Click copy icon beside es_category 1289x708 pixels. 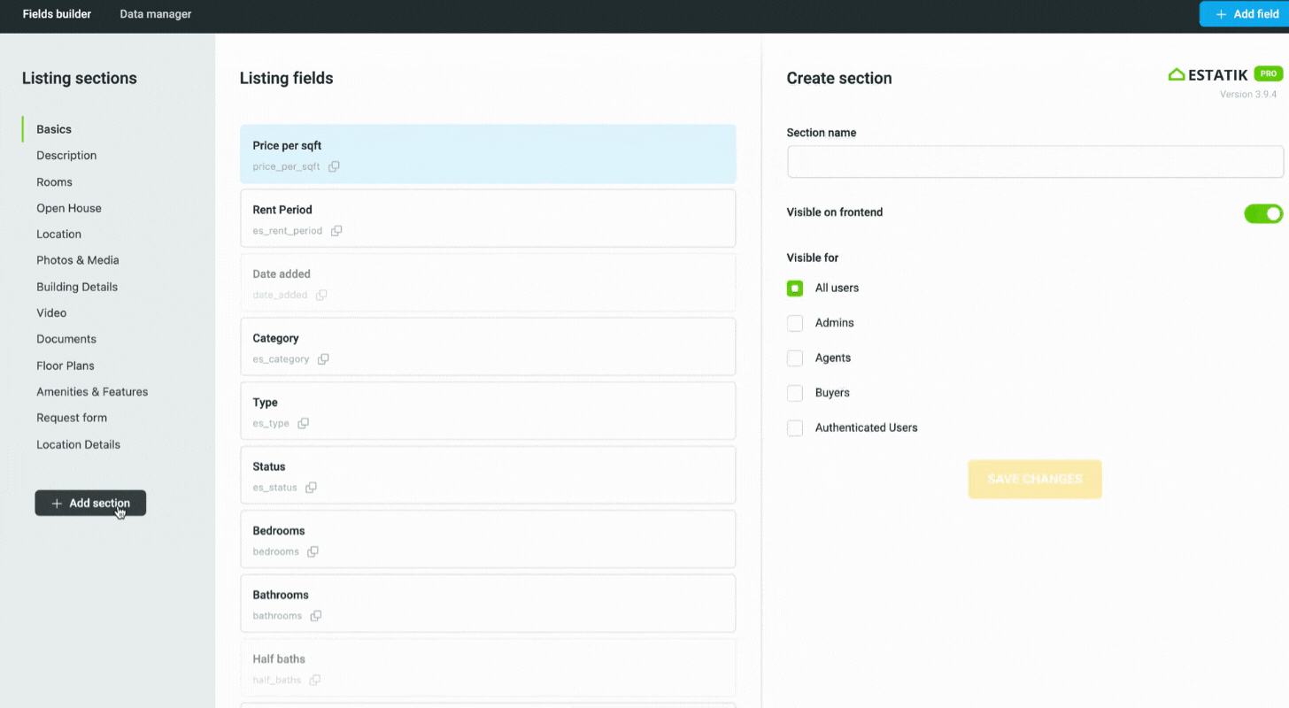[x=323, y=359]
